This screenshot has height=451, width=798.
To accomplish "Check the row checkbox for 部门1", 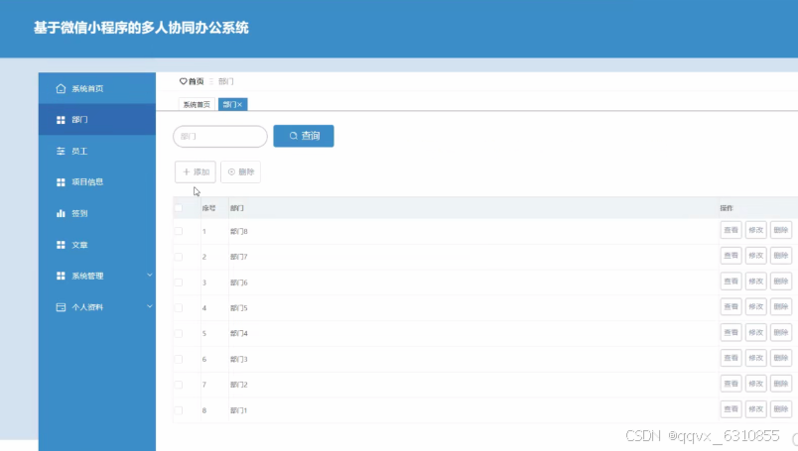I will [179, 410].
